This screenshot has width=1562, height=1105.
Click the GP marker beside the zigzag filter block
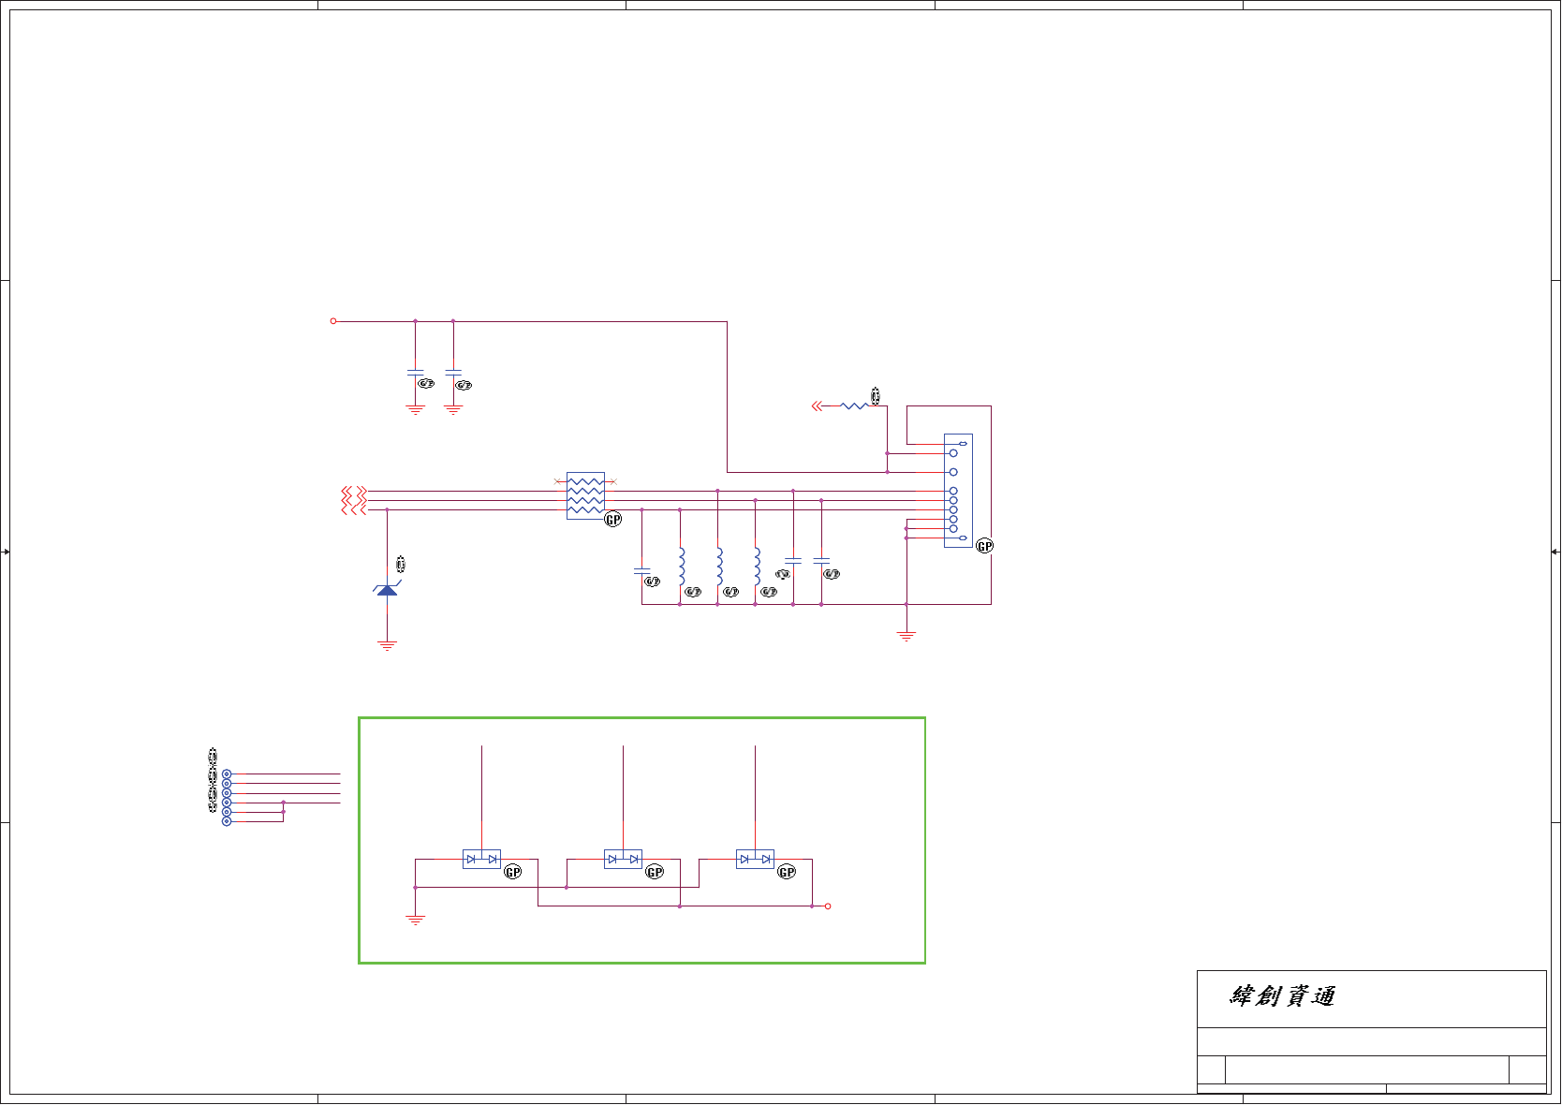[x=612, y=519]
